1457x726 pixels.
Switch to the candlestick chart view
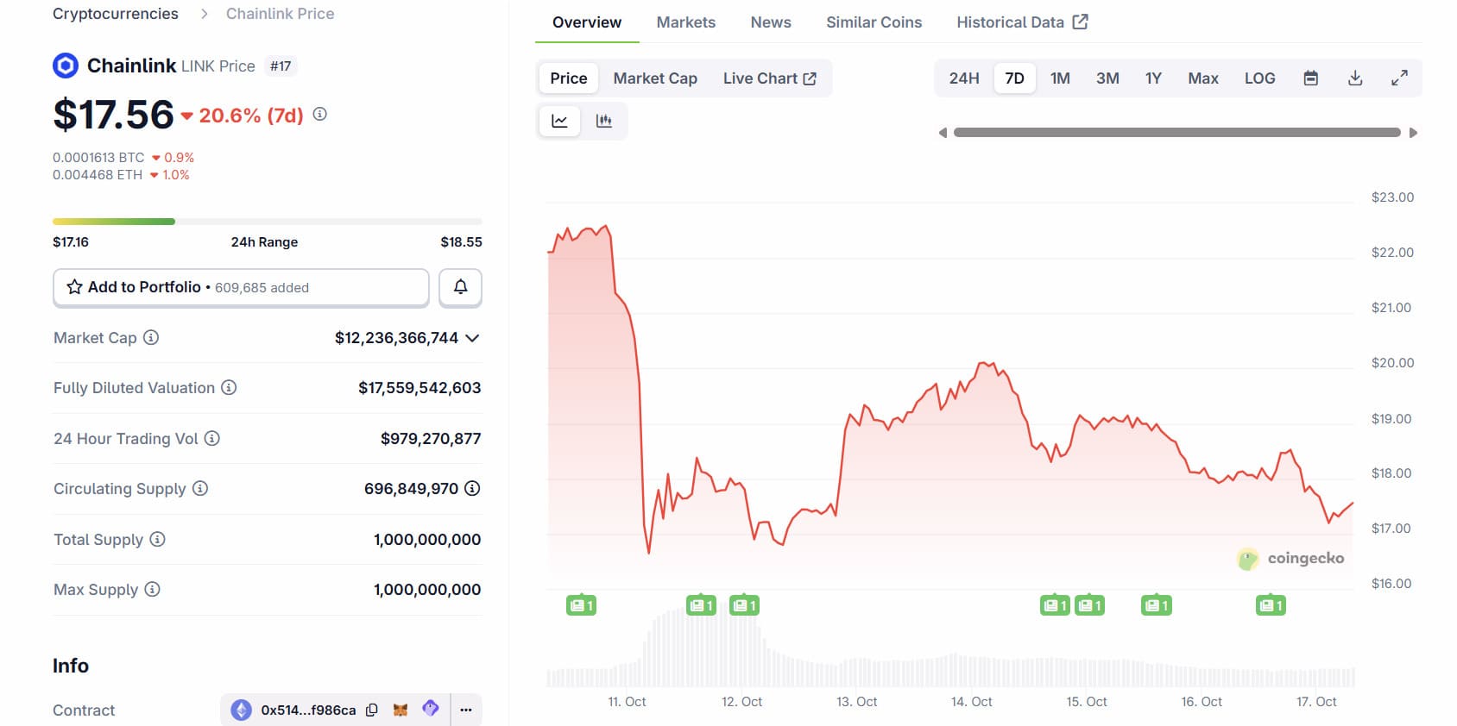pyautogui.click(x=604, y=121)
